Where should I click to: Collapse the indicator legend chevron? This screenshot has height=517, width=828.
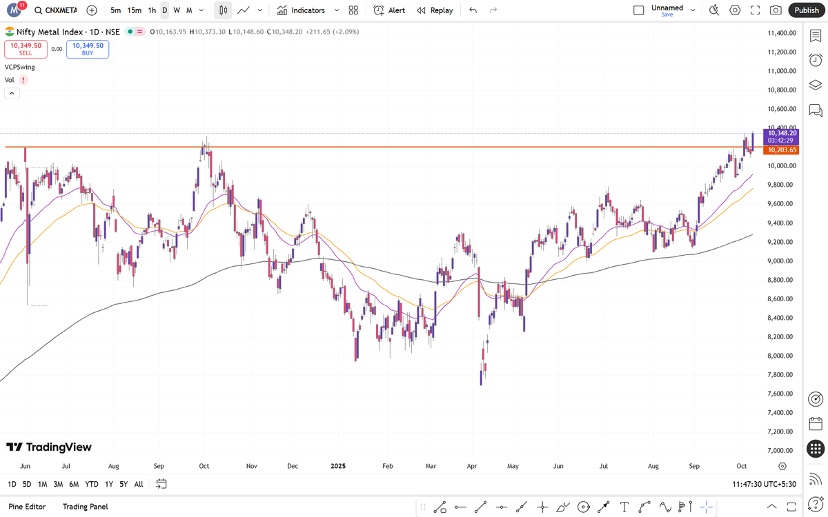[x=12, y=93]
